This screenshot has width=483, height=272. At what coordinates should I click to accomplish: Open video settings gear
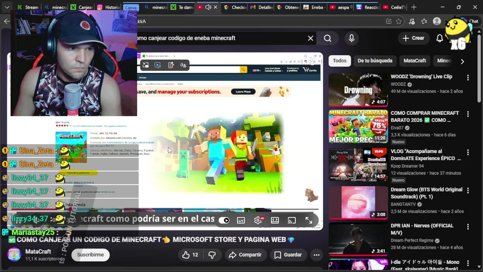click(258, 220)
